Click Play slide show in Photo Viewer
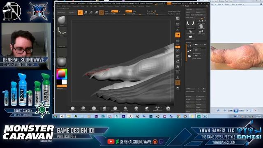Screen dimensions: 263x148 coord(236,111)
